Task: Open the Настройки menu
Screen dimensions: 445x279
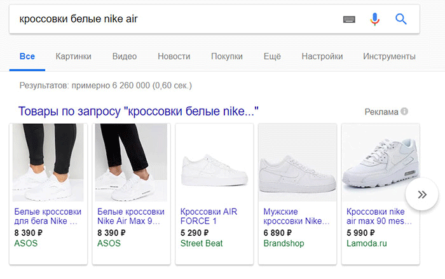Action: pyautogui.click(x=322, y=57)
